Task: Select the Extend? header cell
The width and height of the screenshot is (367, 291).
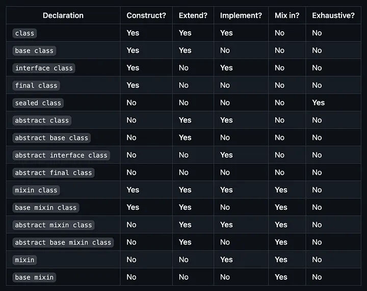Action: tap(193, 15)
